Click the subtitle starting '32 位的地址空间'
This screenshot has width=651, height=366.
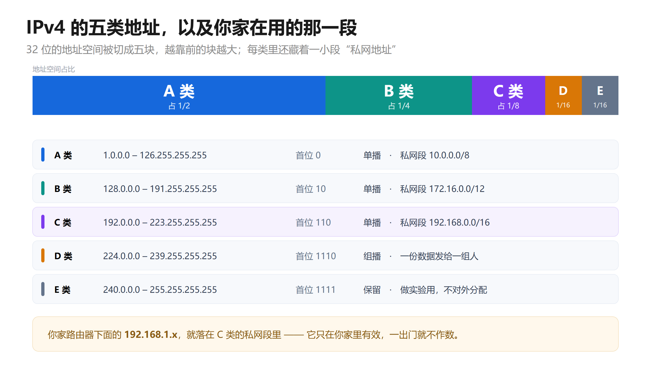click(211, 50)
